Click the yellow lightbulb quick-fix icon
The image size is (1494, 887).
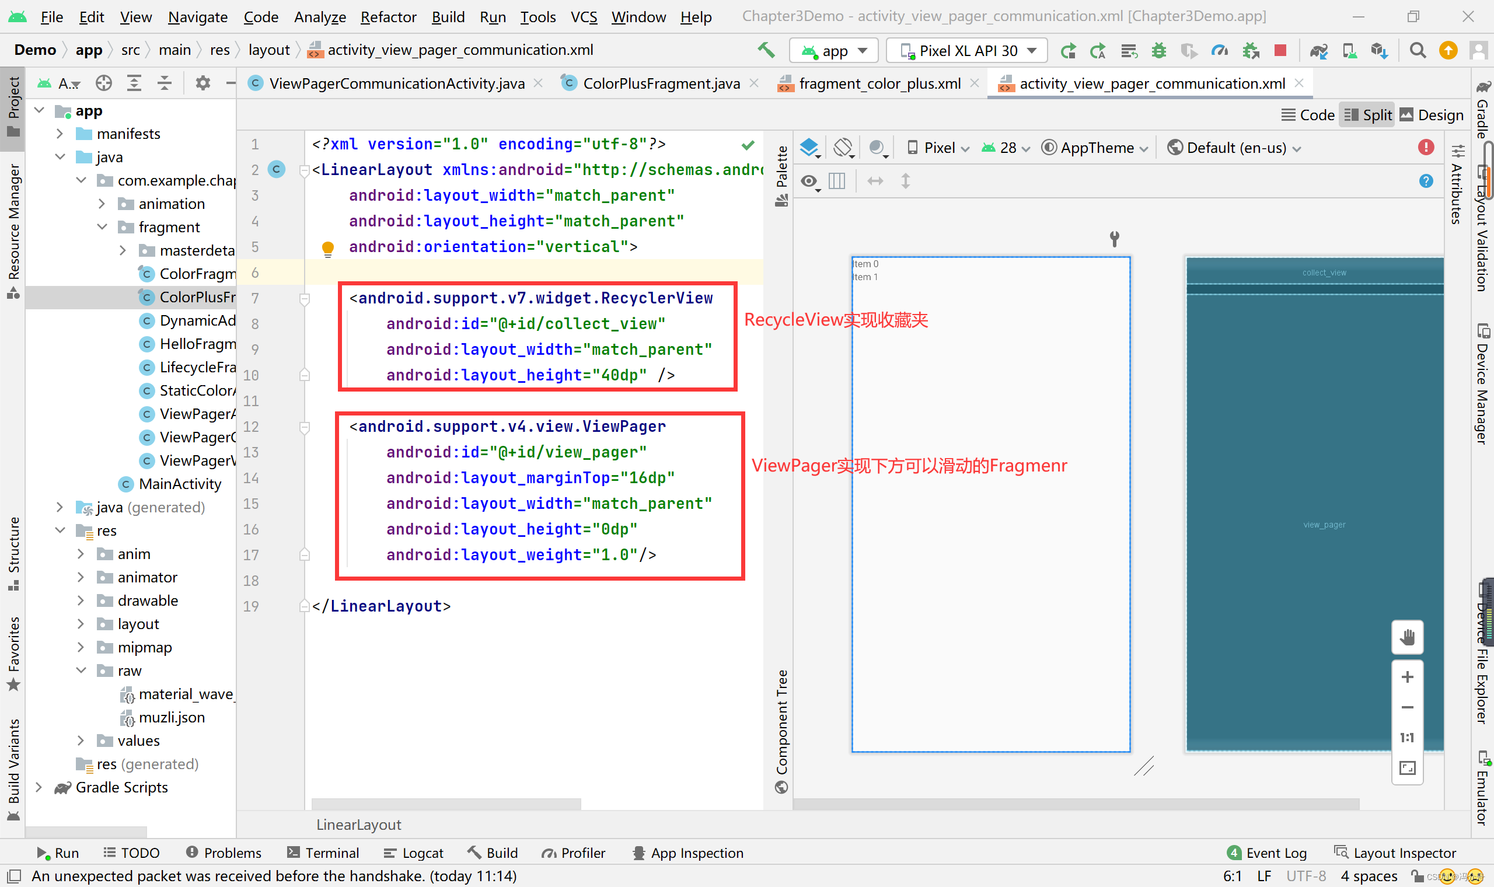pyautogui.click(x=328, y=249)
